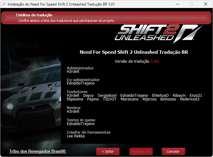Click translator name Marsicano

point(130,99)
